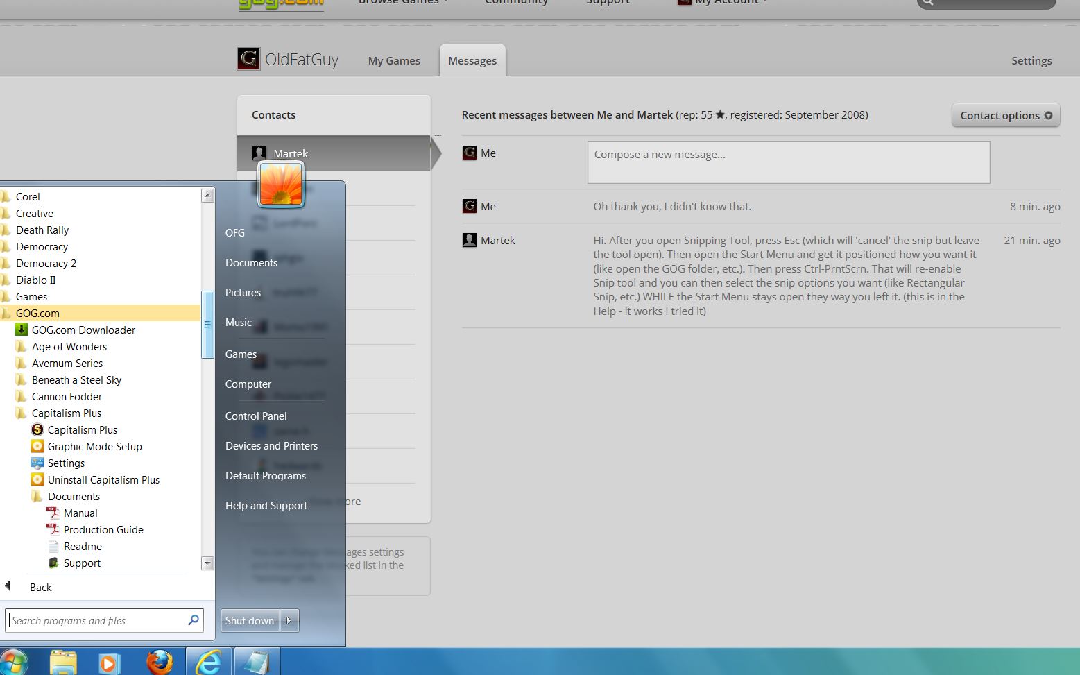Open Default Programs from Start menu

[266, 475]
